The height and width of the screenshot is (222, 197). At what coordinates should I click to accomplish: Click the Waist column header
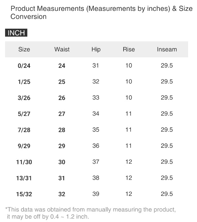pos(62,49)
